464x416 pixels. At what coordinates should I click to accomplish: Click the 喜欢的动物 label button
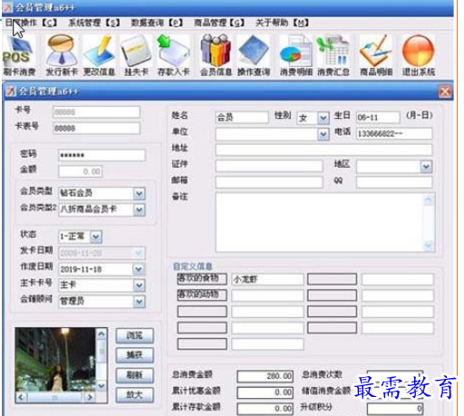(202, 295)
